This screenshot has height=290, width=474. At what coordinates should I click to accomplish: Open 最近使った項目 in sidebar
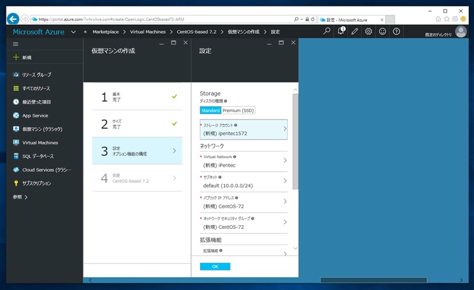click(36, 102)
